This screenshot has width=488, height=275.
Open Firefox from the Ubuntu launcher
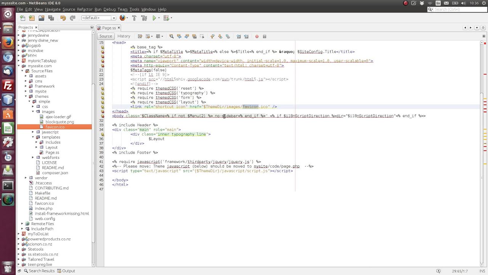click(x=8, y=43)
